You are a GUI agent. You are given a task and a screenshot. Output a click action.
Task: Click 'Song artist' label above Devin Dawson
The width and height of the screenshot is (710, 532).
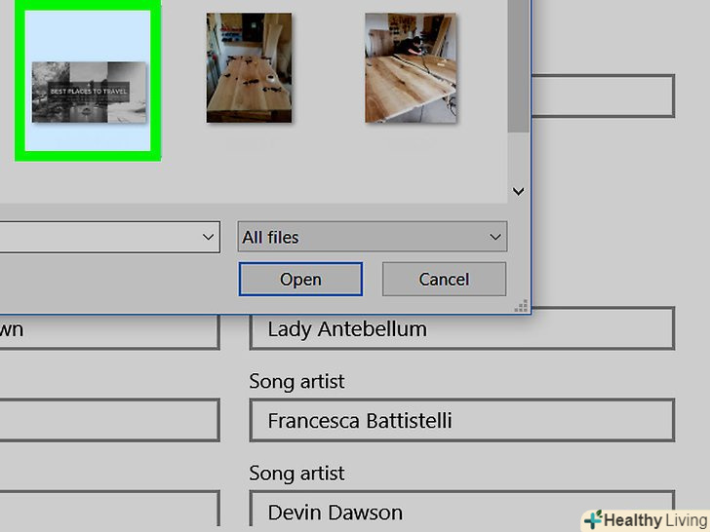pos(297,474)
